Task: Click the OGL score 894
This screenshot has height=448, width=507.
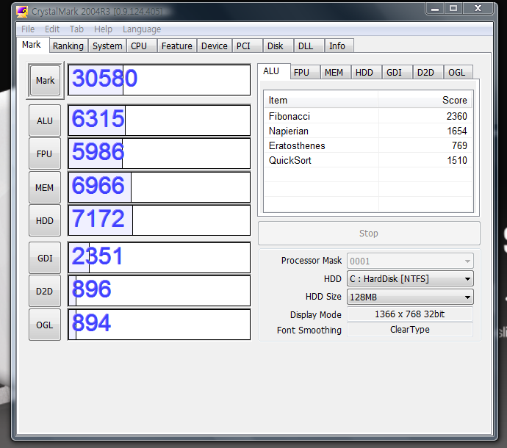Action: (91, 322)
